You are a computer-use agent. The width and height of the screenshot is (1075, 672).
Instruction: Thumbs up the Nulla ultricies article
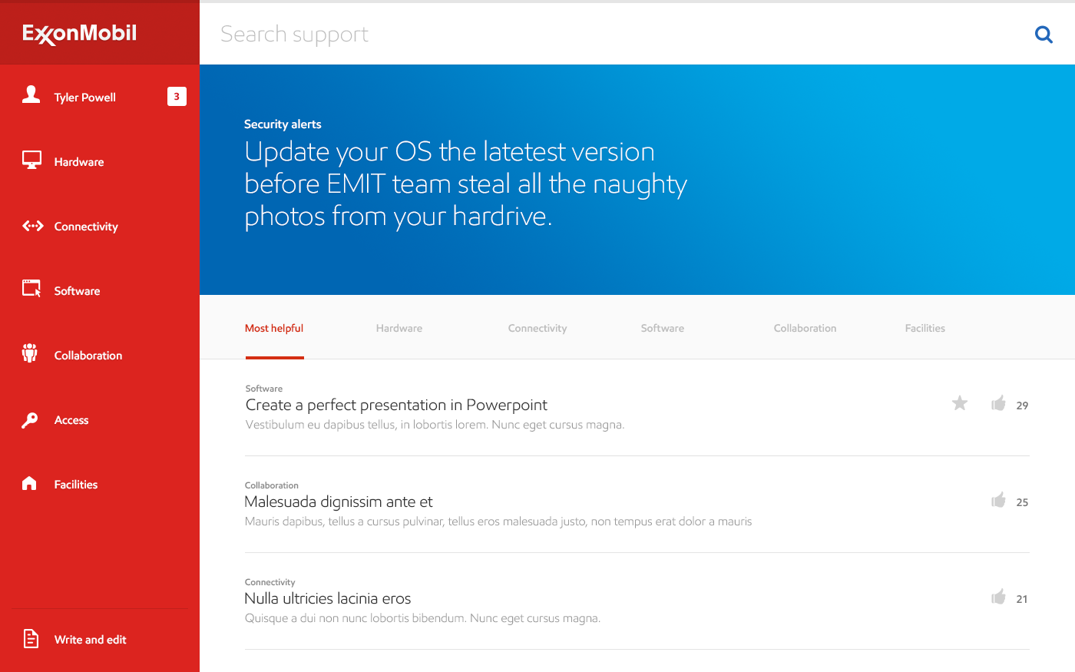pos(998,598)
